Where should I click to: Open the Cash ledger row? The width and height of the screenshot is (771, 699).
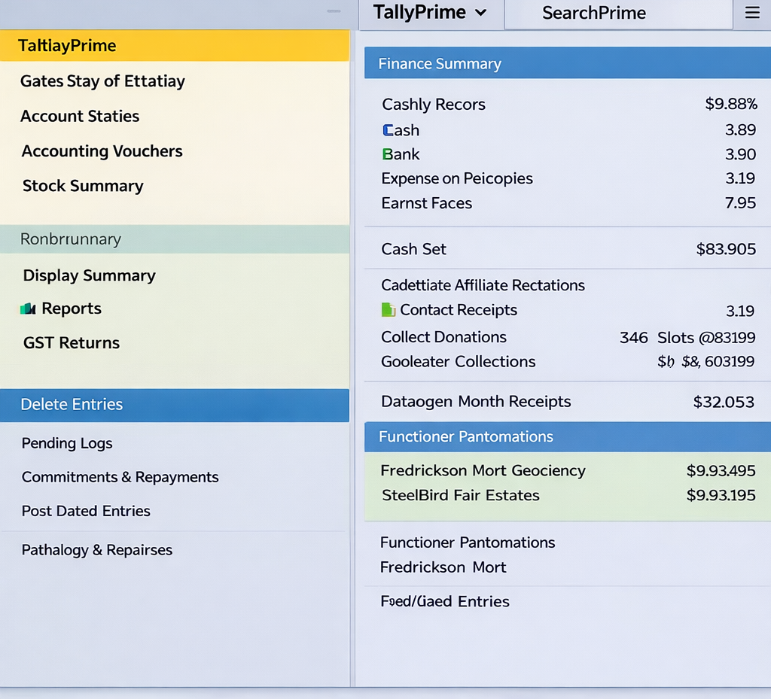401,130
